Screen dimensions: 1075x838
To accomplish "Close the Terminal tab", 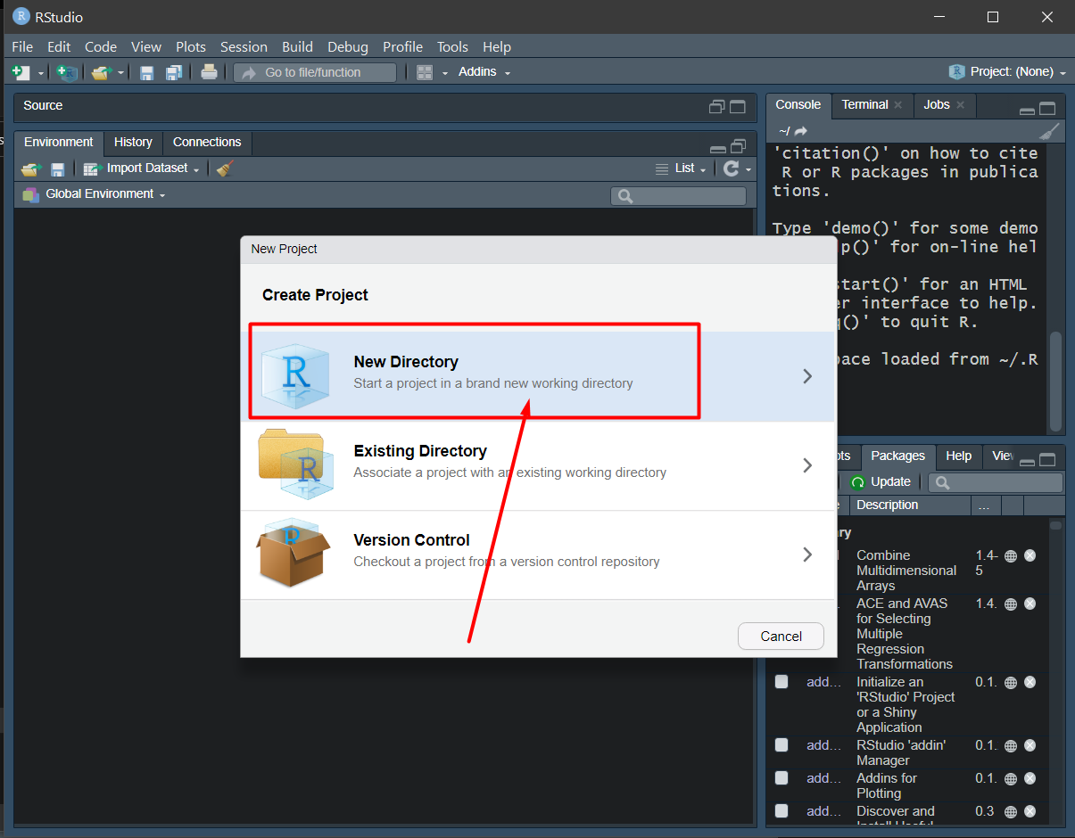I will pos(898,105).
